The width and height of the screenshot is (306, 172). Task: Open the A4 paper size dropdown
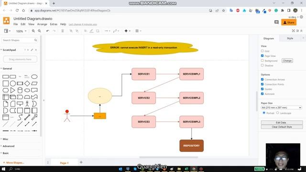(282, 107)
